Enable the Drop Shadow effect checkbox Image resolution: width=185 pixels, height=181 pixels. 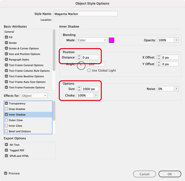coord(6,109)
